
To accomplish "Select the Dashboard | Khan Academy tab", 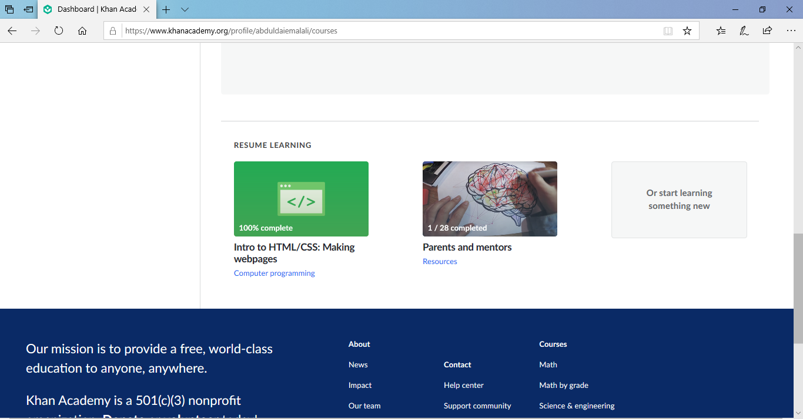I will pyautogui.click(x=96, y=9).
